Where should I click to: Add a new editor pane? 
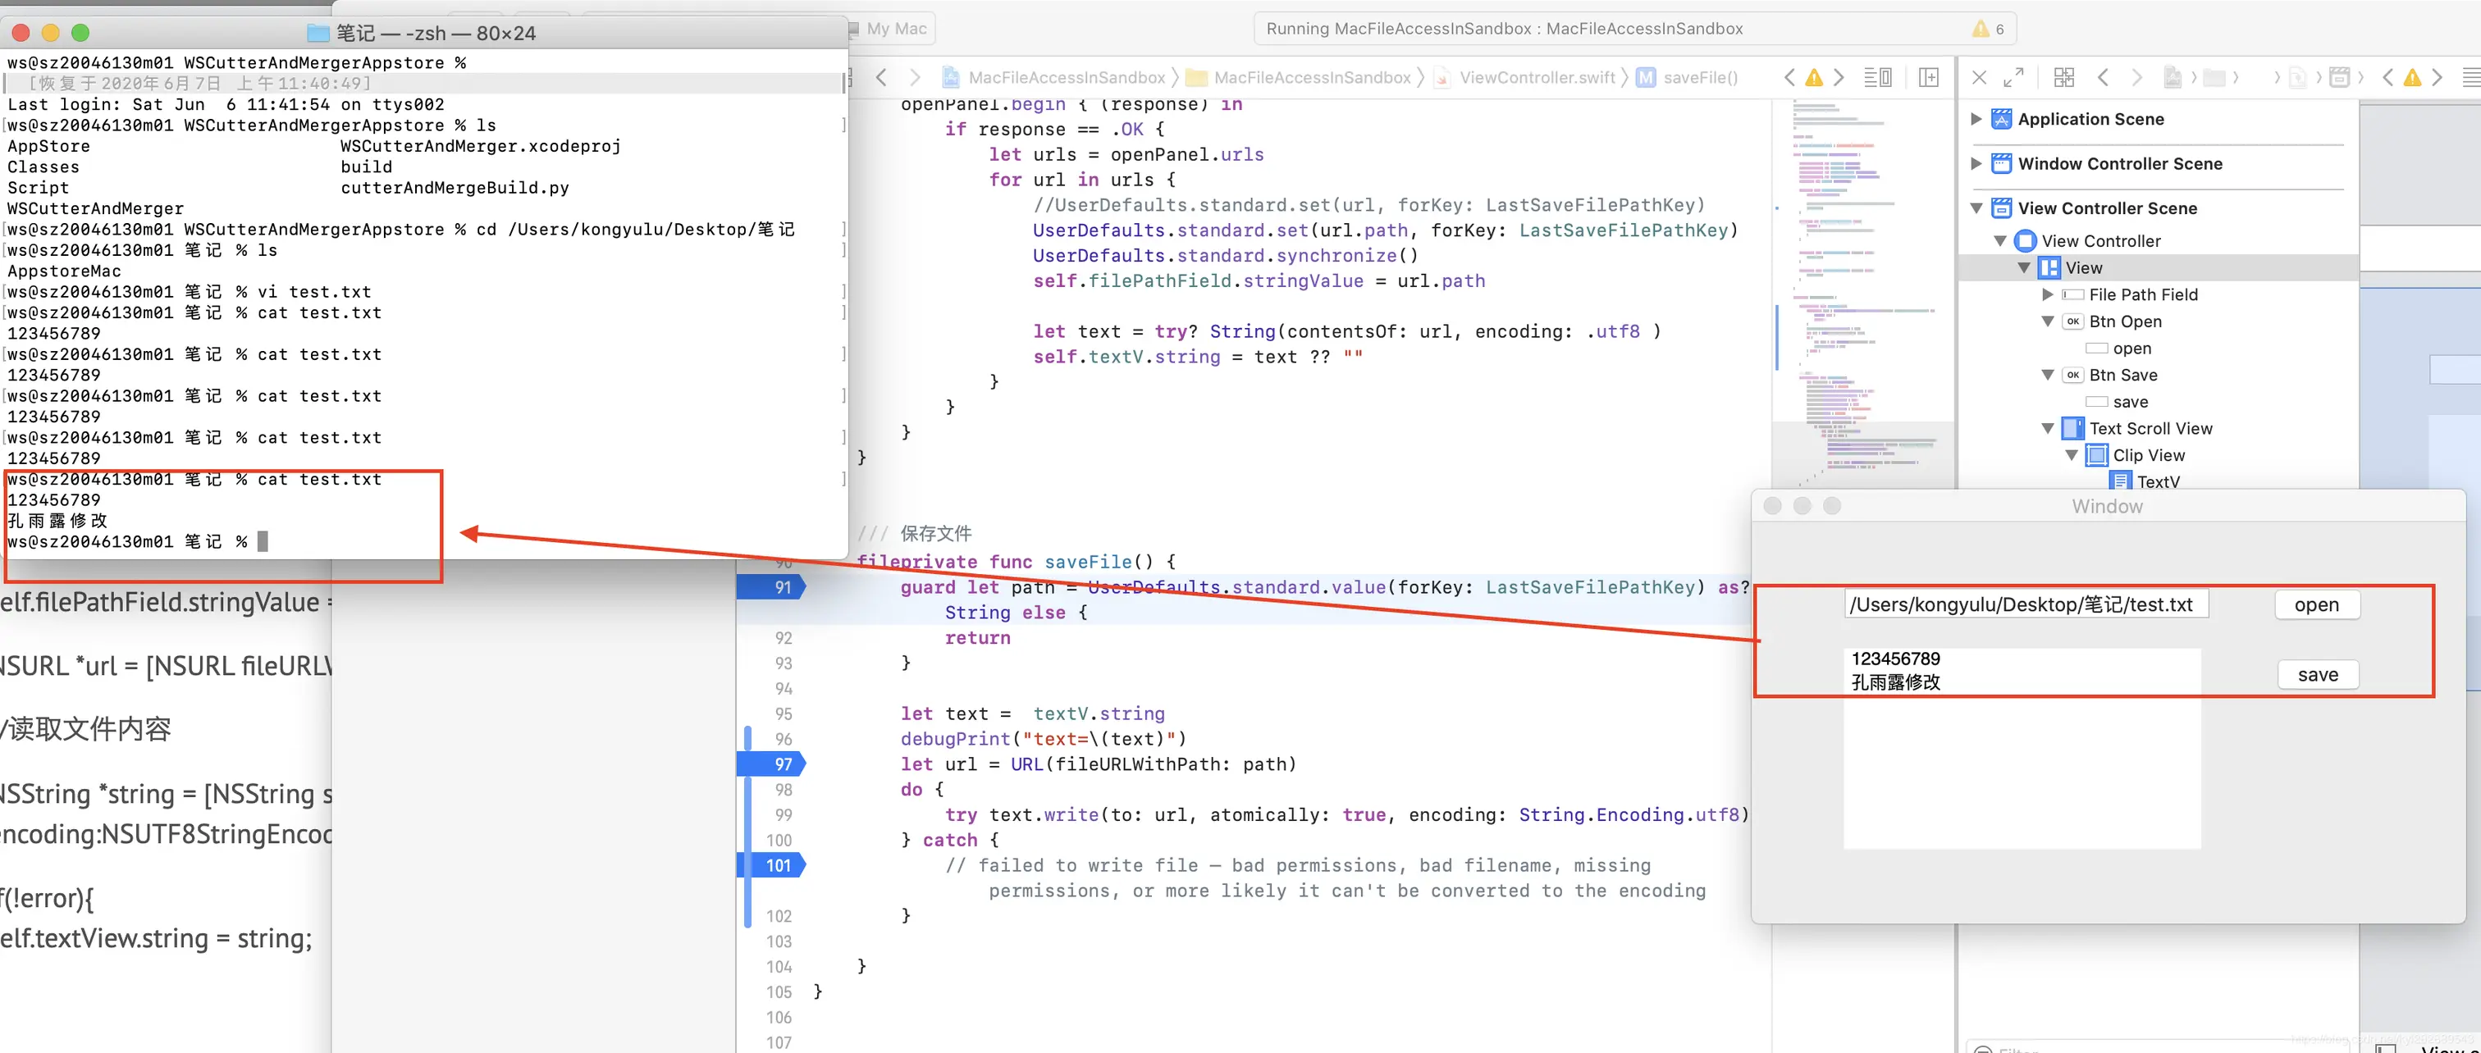[1928, 78]
